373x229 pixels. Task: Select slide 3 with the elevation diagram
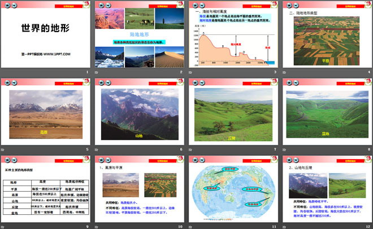point(232,37)
